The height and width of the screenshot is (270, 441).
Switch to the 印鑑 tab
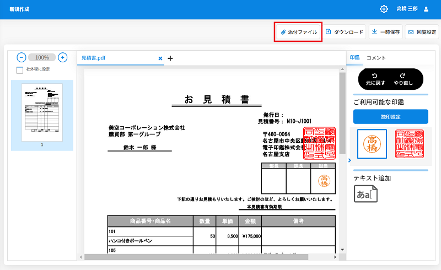click(x=354, y=57)
